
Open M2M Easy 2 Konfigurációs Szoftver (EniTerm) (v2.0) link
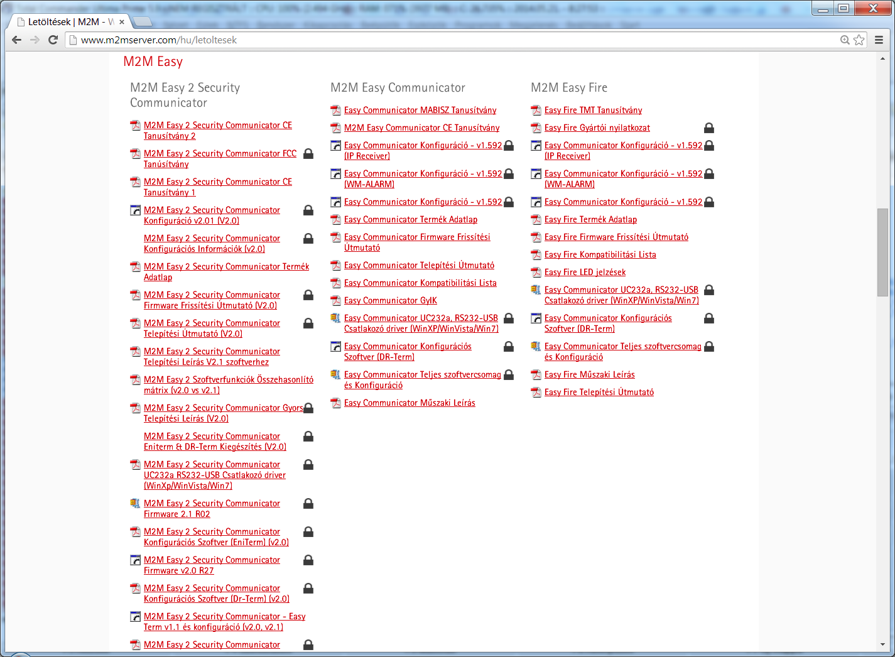pos(216,537)
